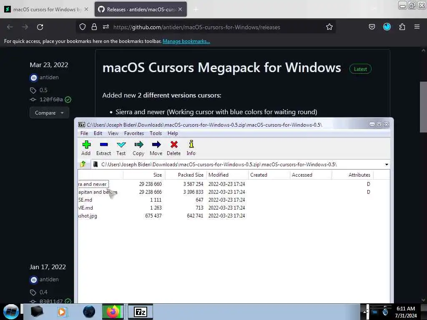This screenshot has height=320, width=427.
Task: Bookmark this page with the star icon
Action: (329, 27)
